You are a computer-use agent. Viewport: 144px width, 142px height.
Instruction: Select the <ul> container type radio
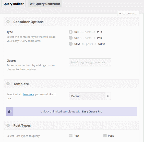tap(71, 32)
